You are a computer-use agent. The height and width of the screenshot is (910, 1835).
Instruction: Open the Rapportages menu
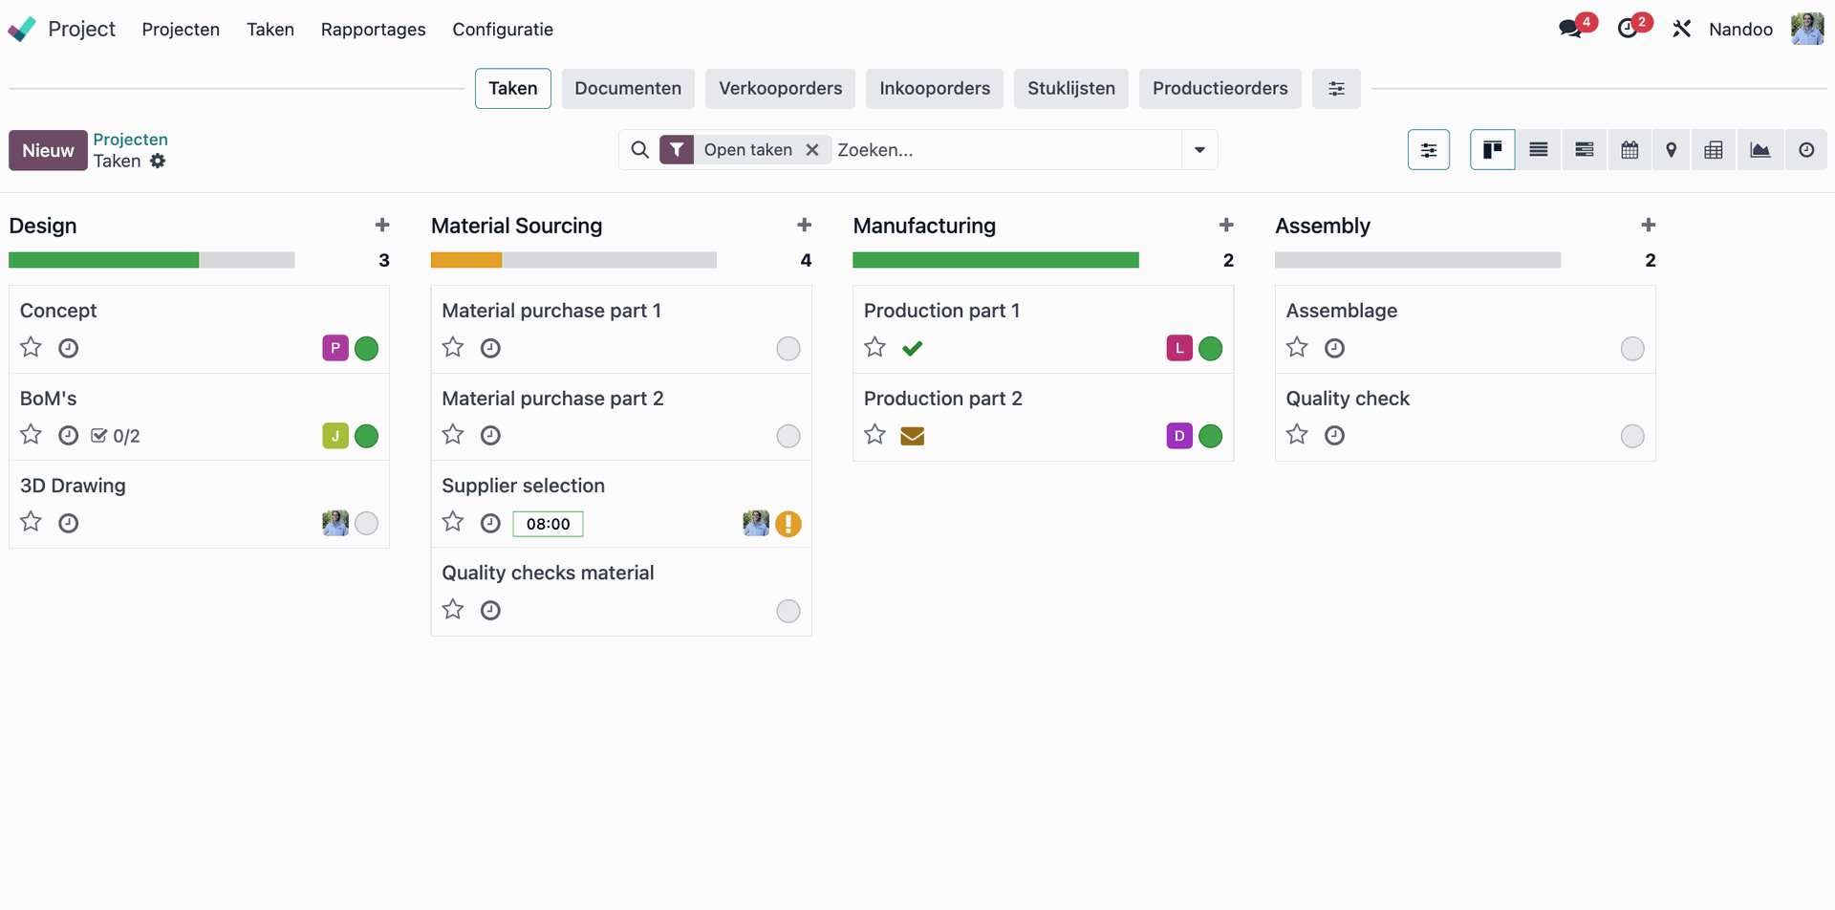pyautogui.click(x=373, y=30)
